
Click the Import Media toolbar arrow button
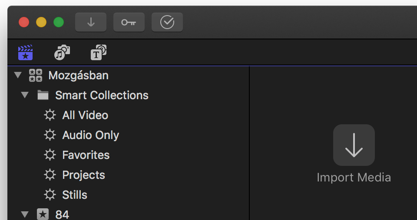91,22
